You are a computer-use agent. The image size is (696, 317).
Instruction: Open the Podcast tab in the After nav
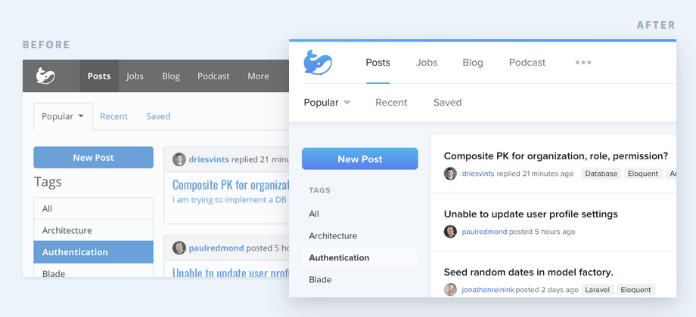527,63
